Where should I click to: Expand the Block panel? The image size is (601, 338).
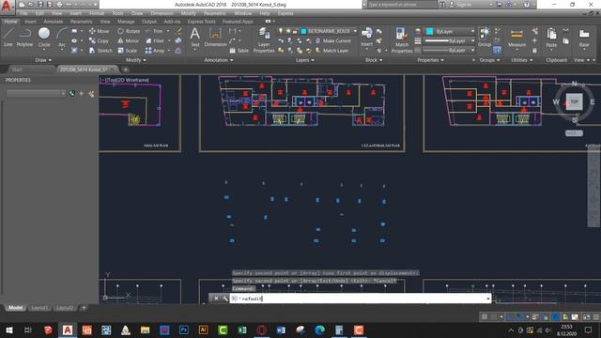[374, 60]
